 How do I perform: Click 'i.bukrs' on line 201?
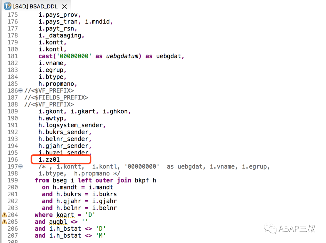point(104,194)
